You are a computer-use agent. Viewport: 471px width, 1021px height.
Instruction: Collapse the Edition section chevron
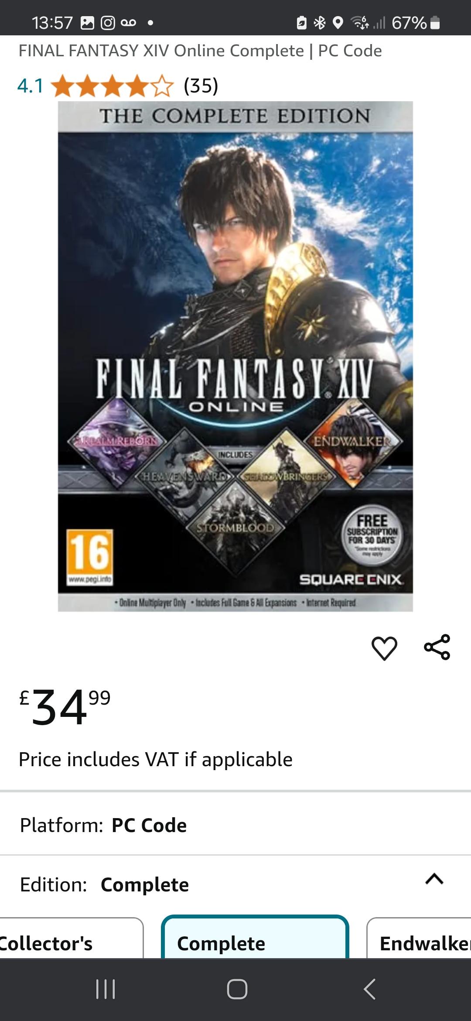tap(434, 879)
